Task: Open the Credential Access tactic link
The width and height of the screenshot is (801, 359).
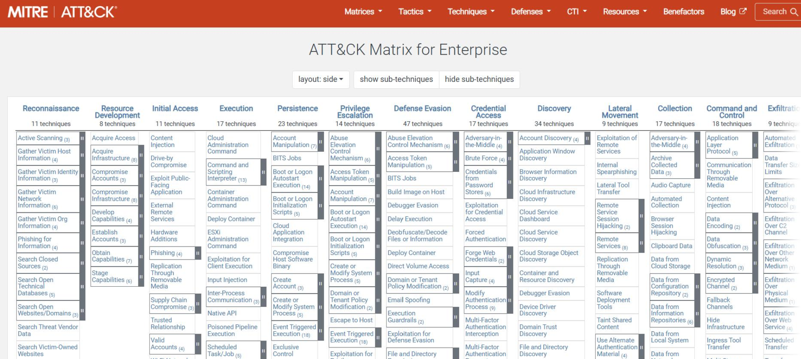Action: pyautogui.click(x=489, y=112)
